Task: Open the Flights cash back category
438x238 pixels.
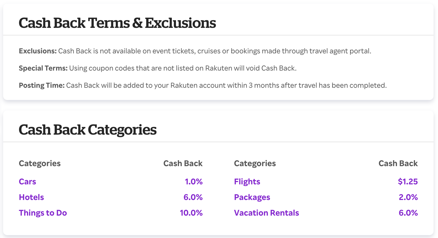Action: tap(247, 181)
